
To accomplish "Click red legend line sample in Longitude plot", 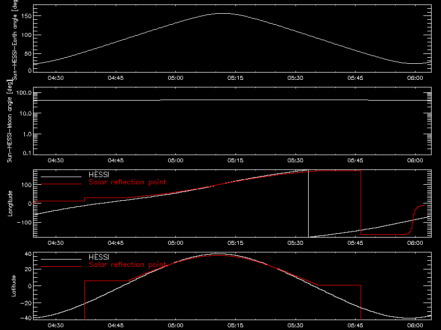I will pyautogui.click(x=61, y=184).
